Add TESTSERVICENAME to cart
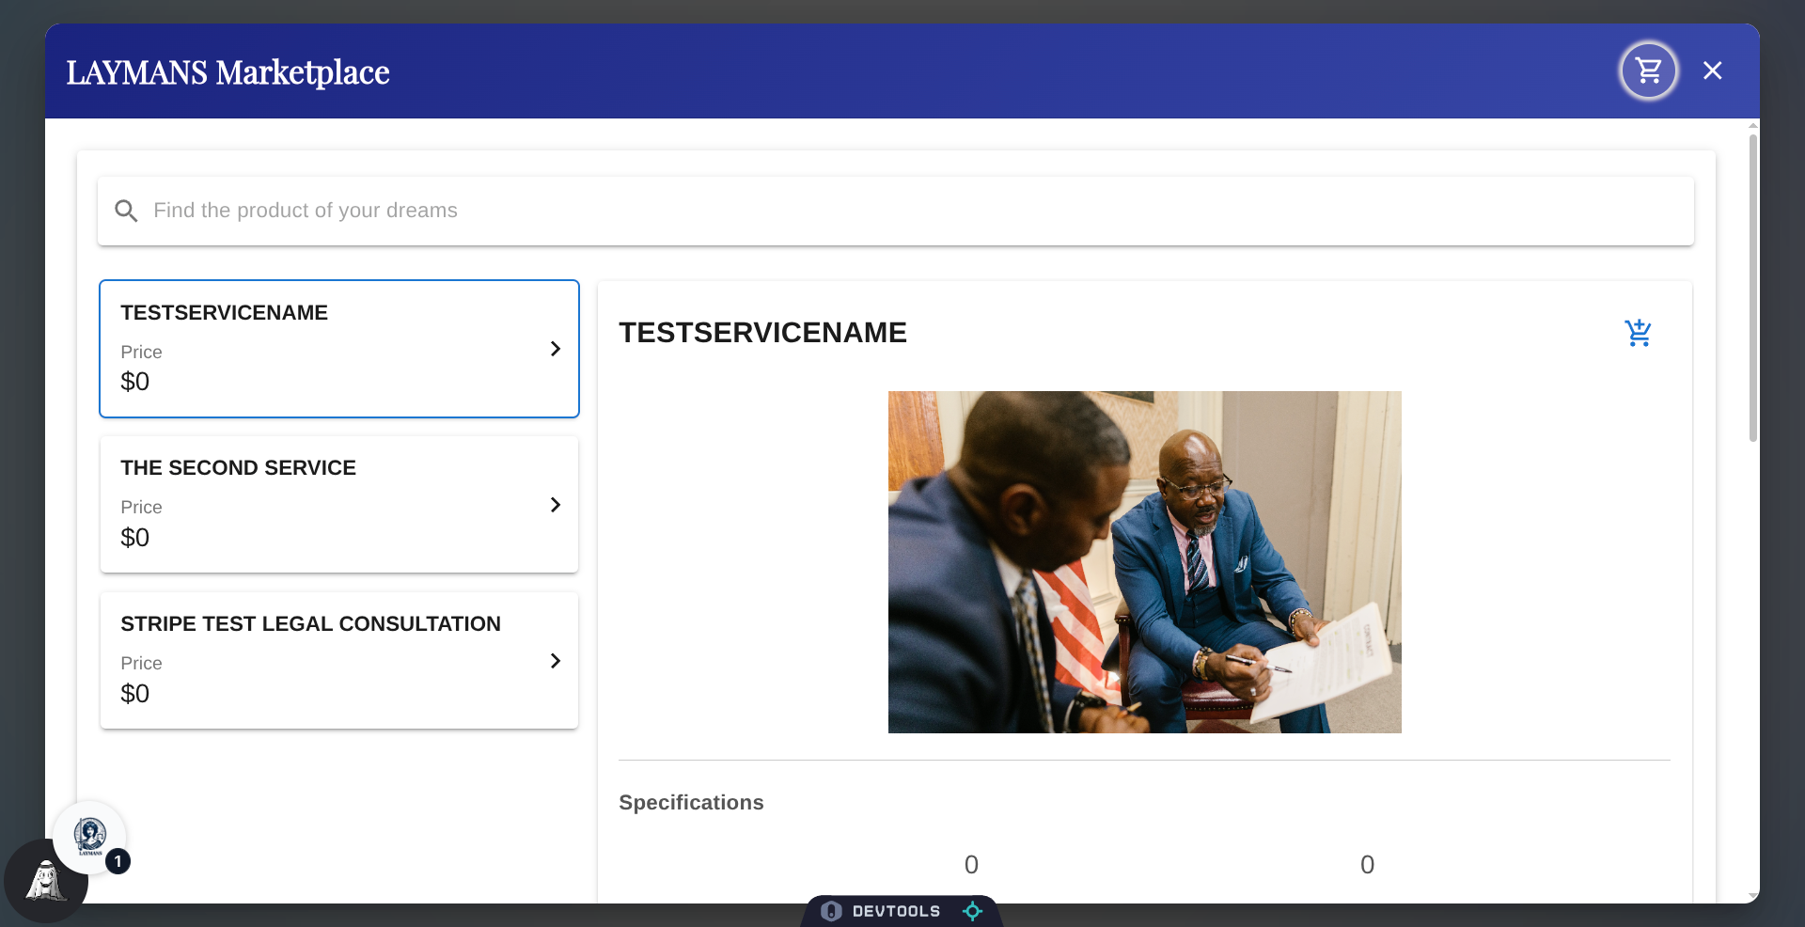 coord(1638,333)
